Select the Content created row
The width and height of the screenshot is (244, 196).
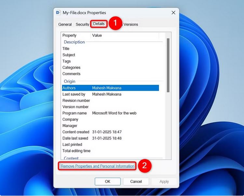tap(110, 132)
